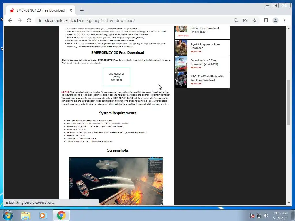This screenshot has height=221, width=295.
Task: Click the page scroll down arrow
Action: tap(288, 203)
